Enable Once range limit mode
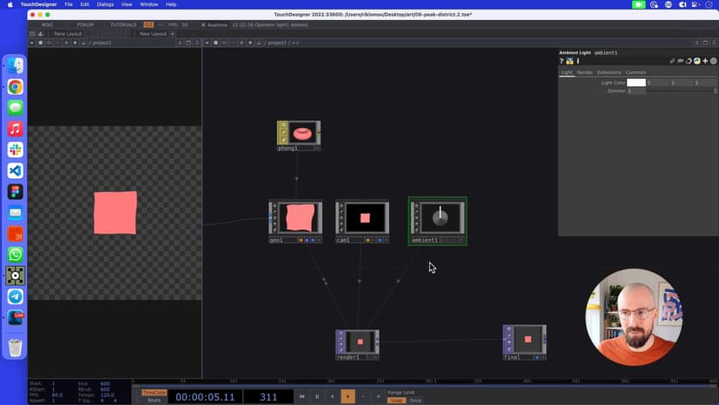Viewport: 719px width, 405px height. point(415,400)
